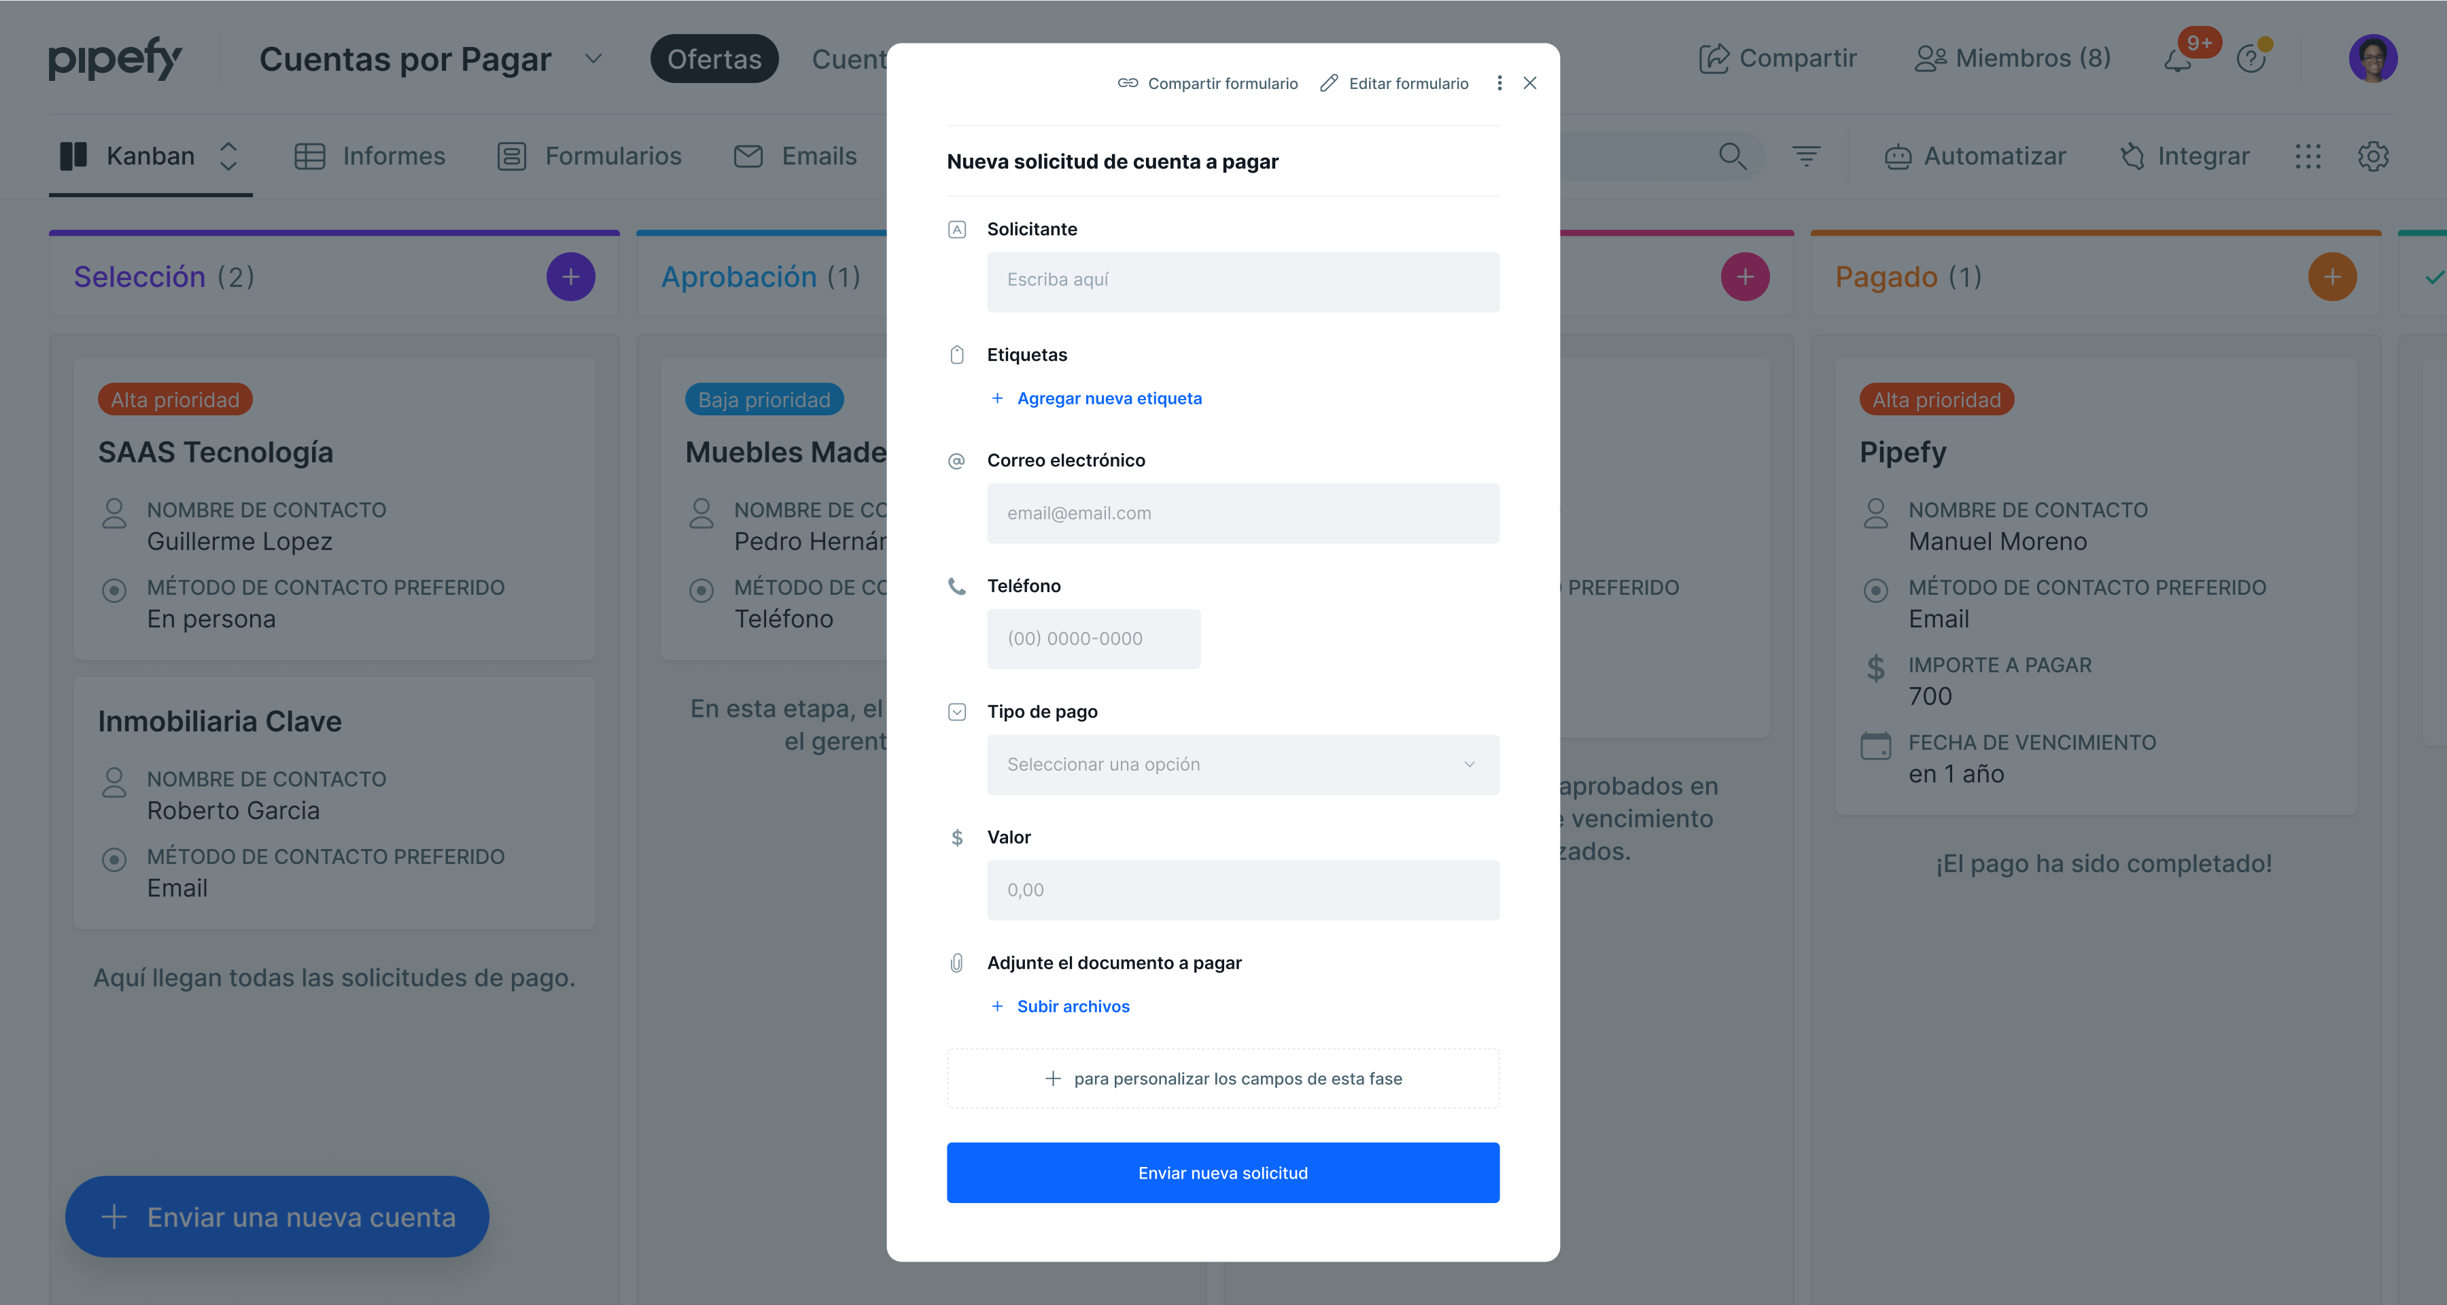Open the pipe settings gear
This screenshot has width=2447, height=1305.
(2372, 157)
